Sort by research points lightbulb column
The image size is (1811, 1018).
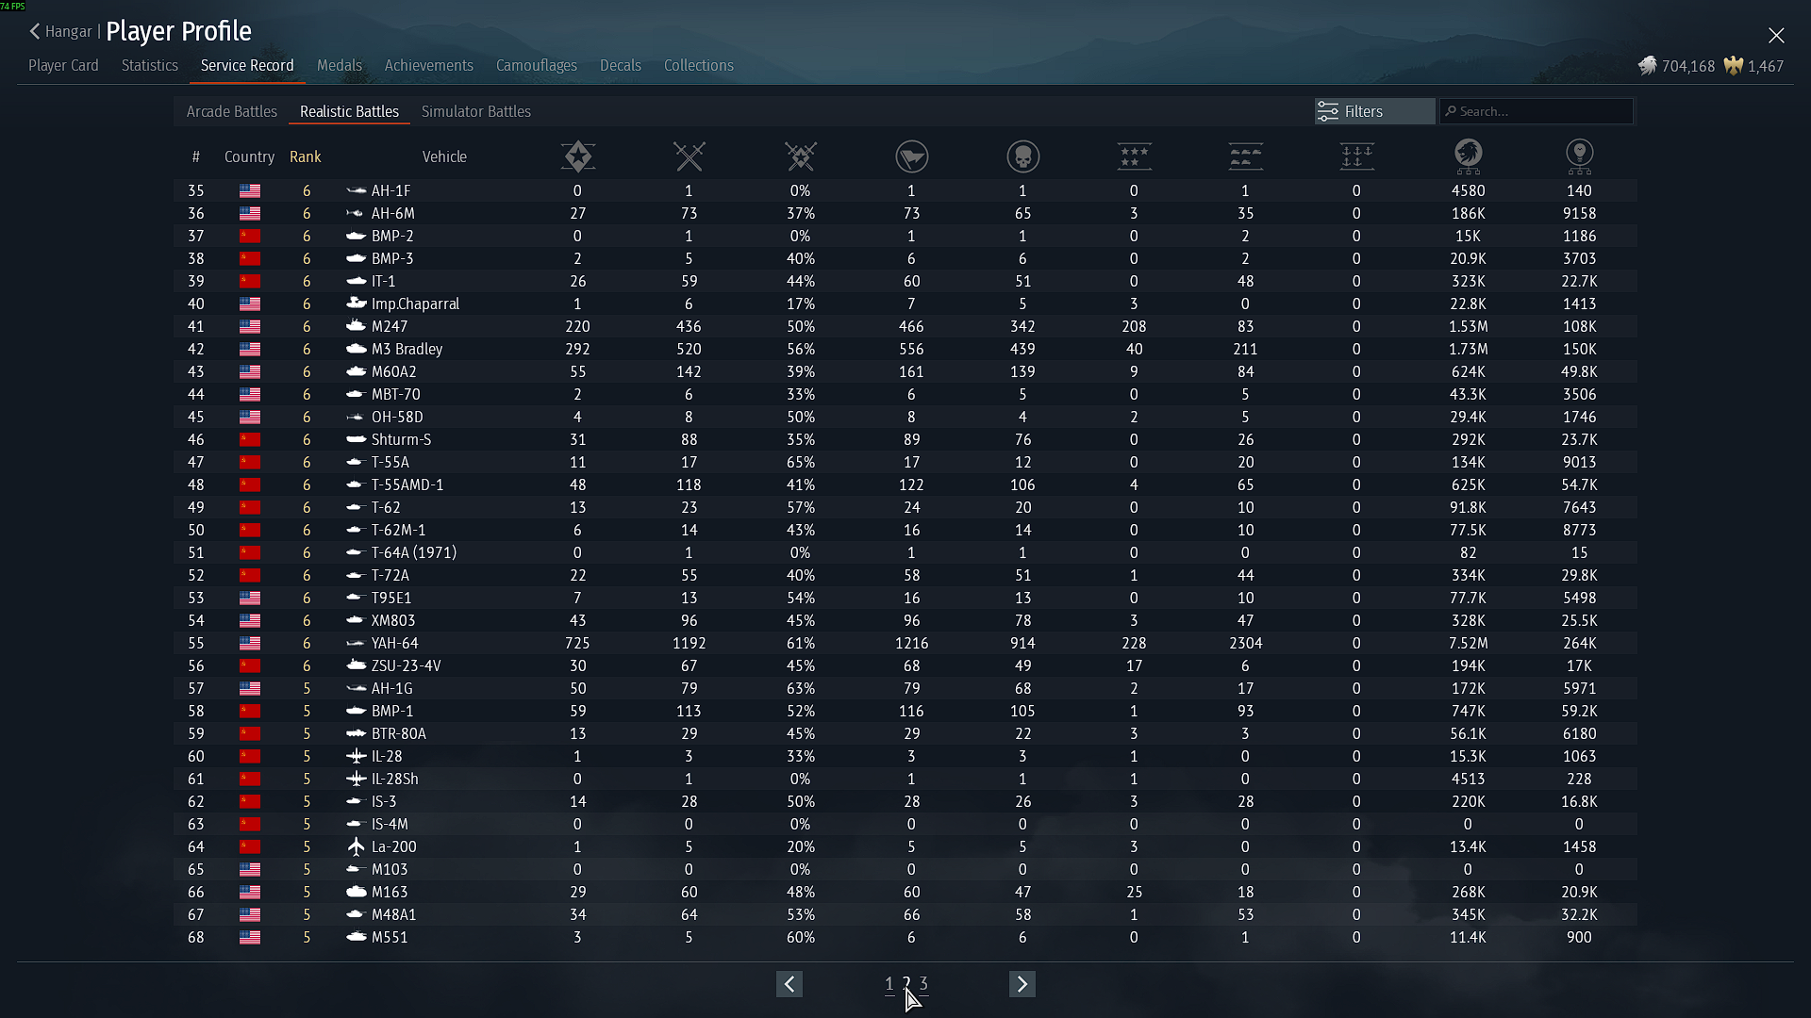(x=1579, y=156)
